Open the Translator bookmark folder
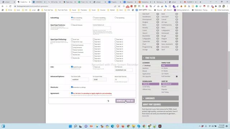The height and width of the screenshot is (129, 230). click(x=83, y=10)
